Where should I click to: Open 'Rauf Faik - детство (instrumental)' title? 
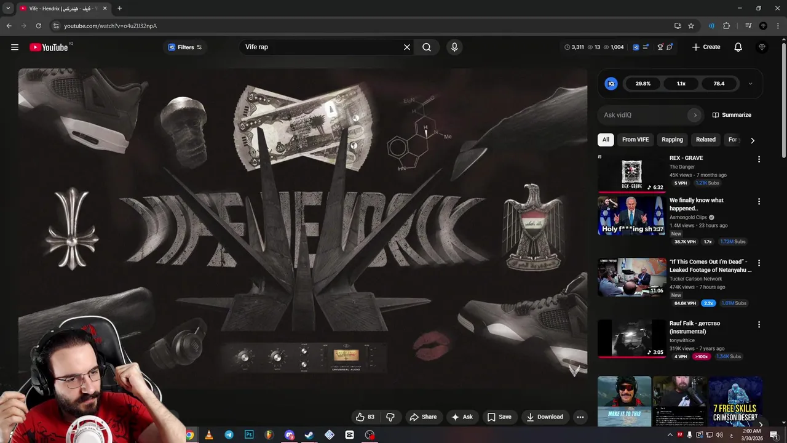[695, 327]
